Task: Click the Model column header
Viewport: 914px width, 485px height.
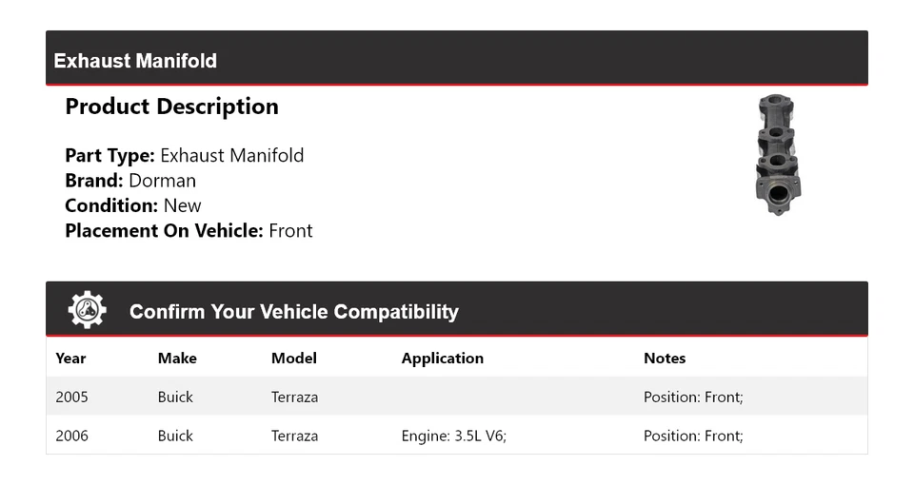Action: click(294, 359)
